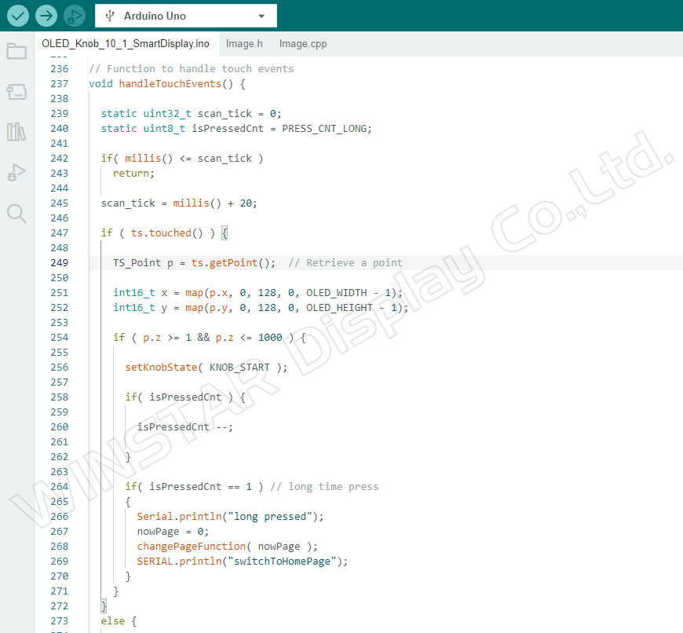Click on OLED_WIDTH in map call
Image resolution: width=683 pixels, height=633 pixels.
pos(336,293)
